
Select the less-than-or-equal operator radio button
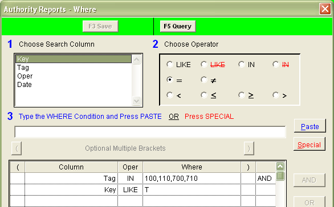[x=204, y=95]
